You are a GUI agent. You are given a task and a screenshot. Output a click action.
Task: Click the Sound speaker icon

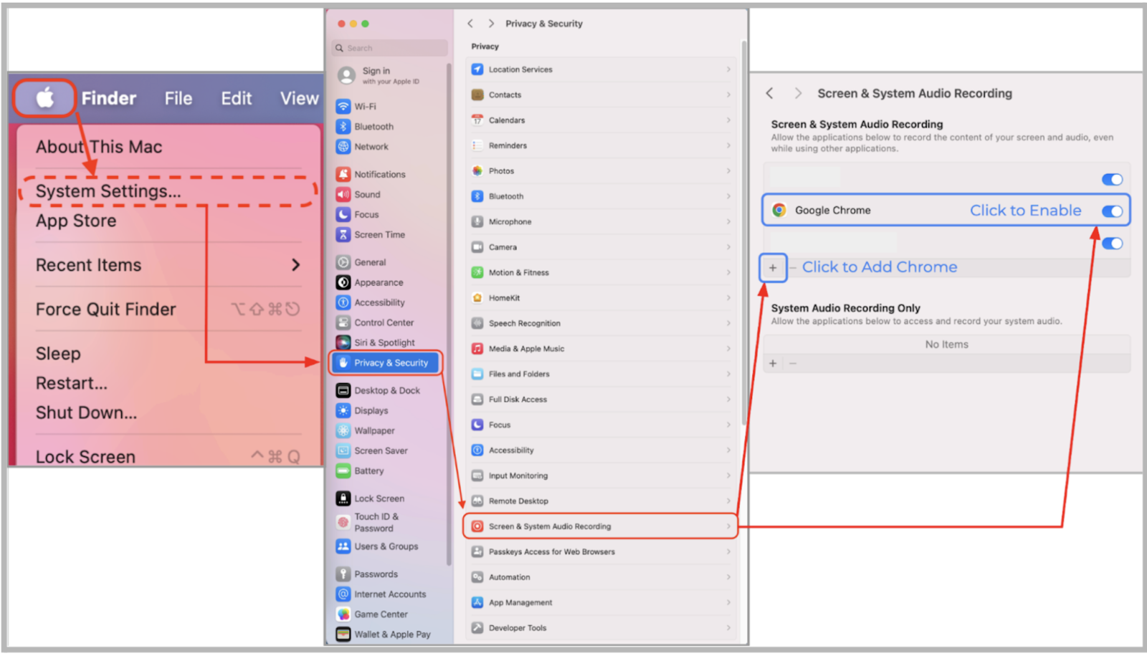343,194
